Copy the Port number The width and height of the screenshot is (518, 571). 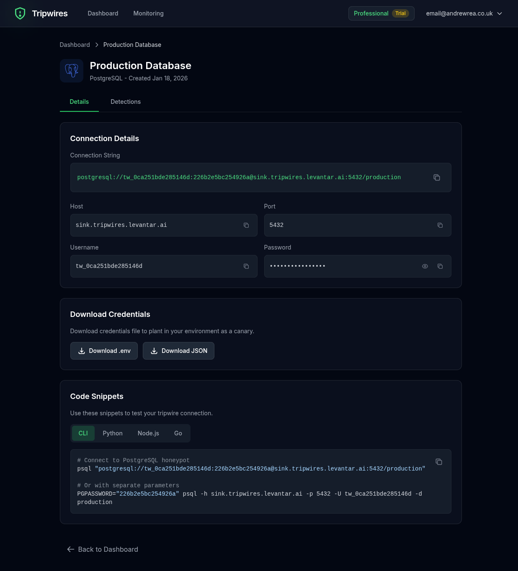[440, 225]
